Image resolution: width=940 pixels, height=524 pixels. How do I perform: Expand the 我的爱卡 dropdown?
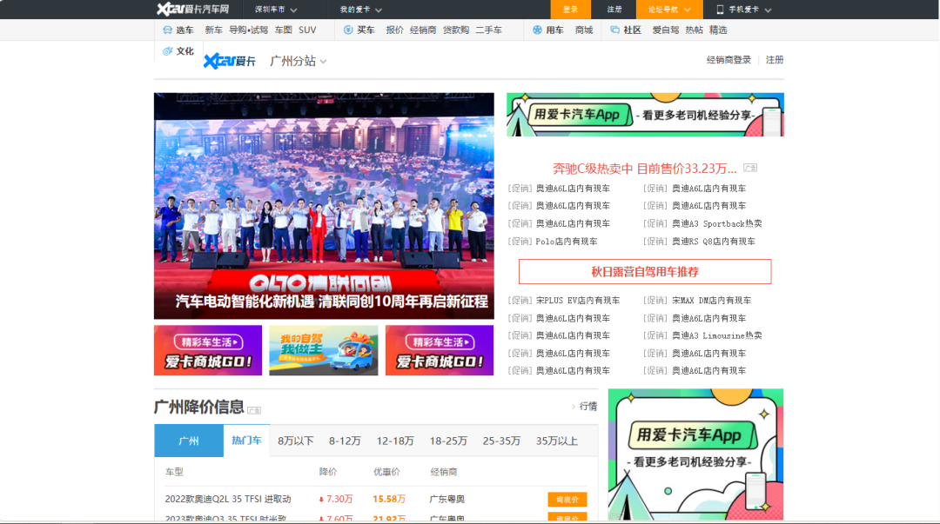tap(361, 10)
